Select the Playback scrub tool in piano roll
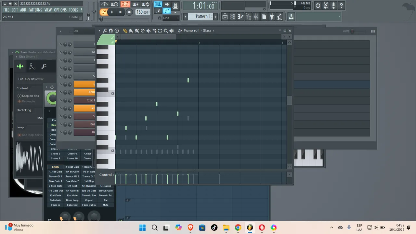Image resolution: width=416 pixels, height=234 pixels. [172, 31]
